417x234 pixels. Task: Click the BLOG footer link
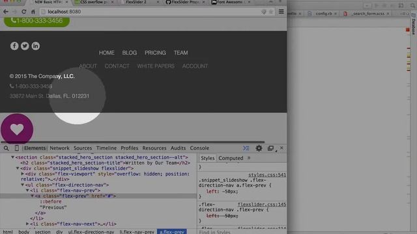[x=130, y=53]
